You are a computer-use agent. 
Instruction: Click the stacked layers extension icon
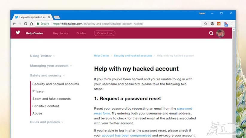click(x=212, y=24)
